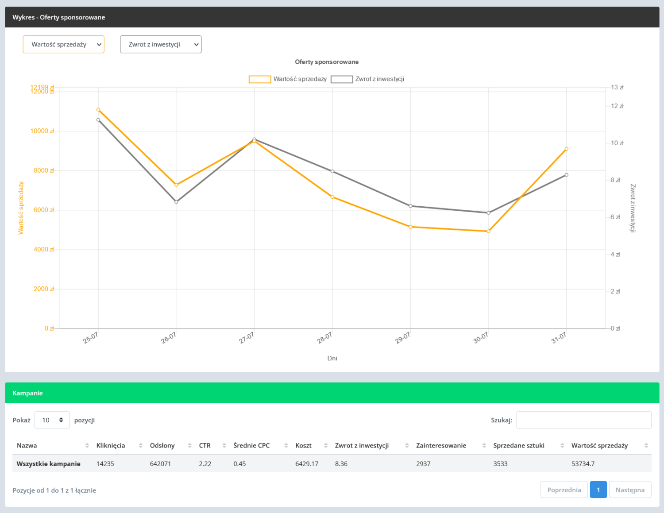Sort by Kliknięcia using its arrow icon

click(141, 446)
